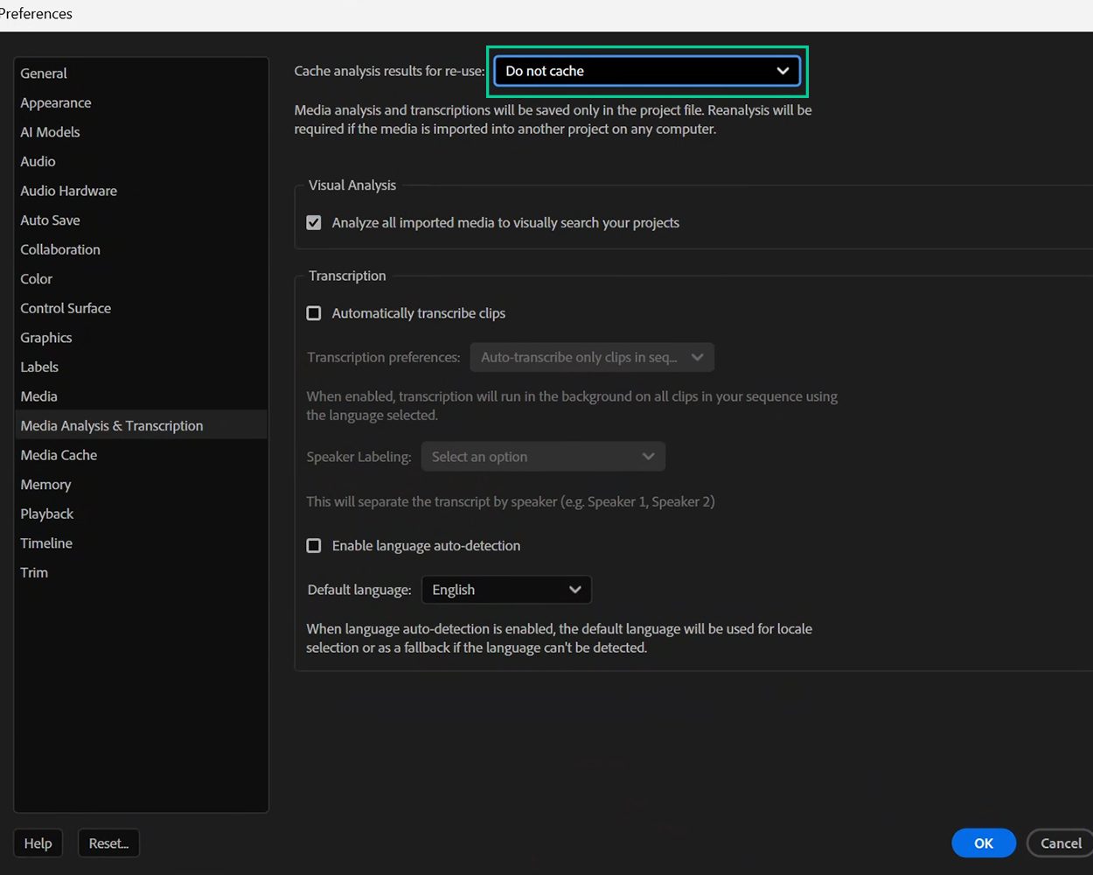Click the Cancel button
This screenshot has width=1093, height=875.
[x=1060, y=843]
